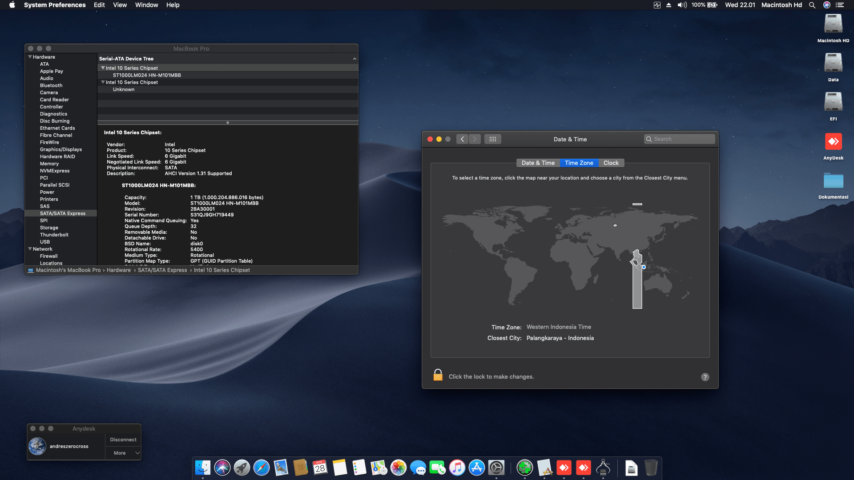This screenshot has height=480, width=854.
Task: Open Launchpad rocket icon in Dock
Action: click(242, 468)
